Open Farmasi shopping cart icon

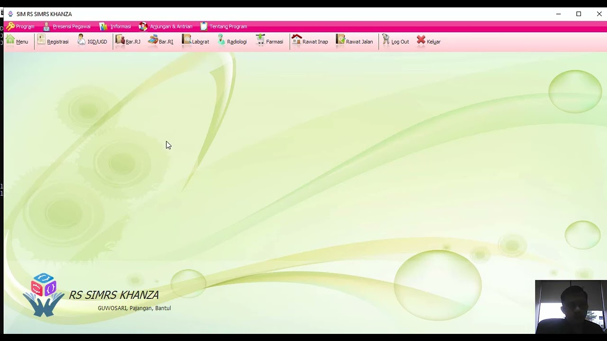(x=260, y=41)
